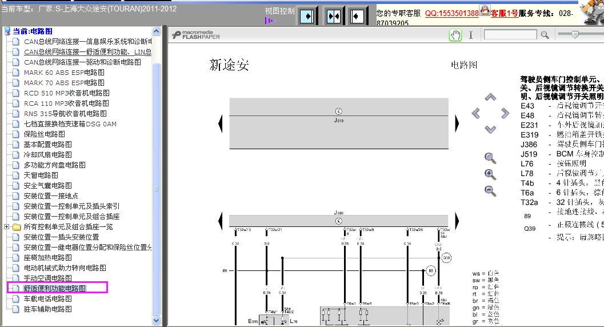Open 座椅加热电路图 item
Screen dimensions: 604x327
pos(48,258)
